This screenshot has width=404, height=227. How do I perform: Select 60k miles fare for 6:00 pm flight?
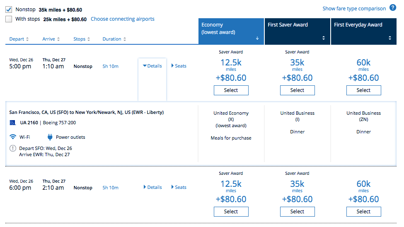click(363, 212)
